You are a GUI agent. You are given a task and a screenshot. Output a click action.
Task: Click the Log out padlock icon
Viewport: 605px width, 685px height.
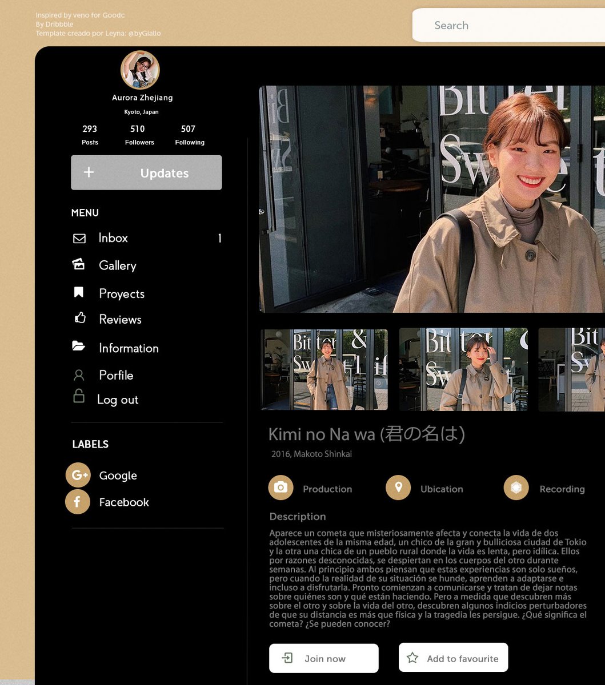point(79,396)
